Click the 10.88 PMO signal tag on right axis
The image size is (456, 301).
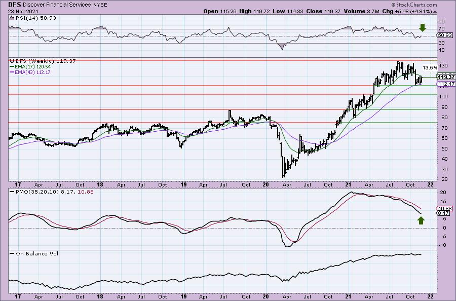(445, 208)
